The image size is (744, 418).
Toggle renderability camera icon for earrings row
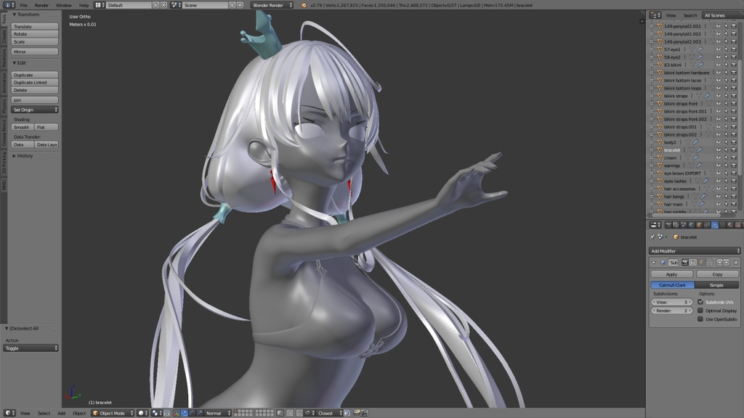click(734, 165)
